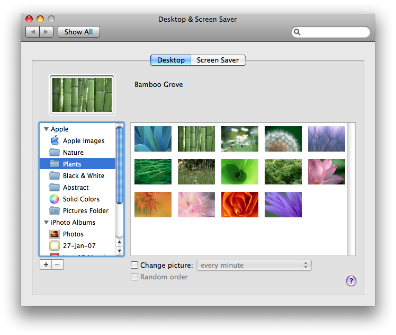Collapse the iPhoto Albums disclosure triangle
The width and height of the screenshot is (396, 335).
click(x=46, y=222)
